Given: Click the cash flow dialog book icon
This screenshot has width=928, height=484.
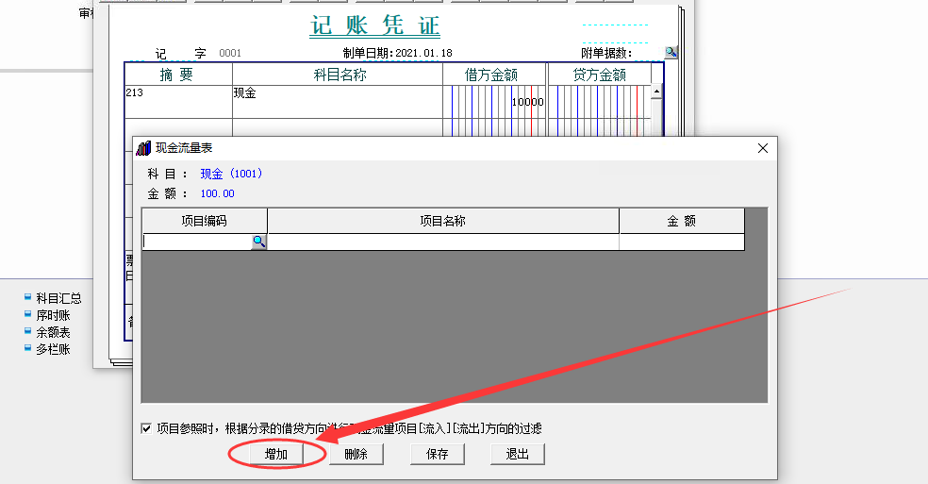Looking at the screenshot, I should [x=143, y=147].
